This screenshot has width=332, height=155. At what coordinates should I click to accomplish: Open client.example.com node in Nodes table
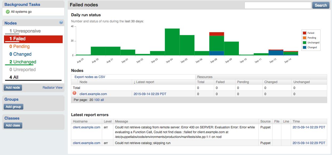pyautogui.click(x=93, y=94)
